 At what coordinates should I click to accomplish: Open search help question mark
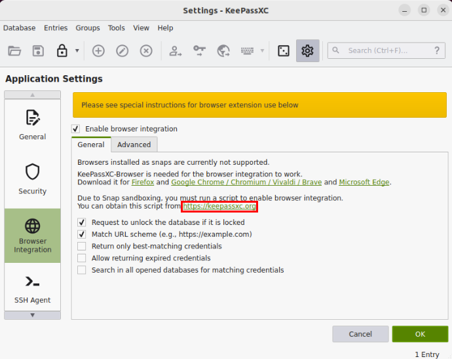click(x=437, y=50)
